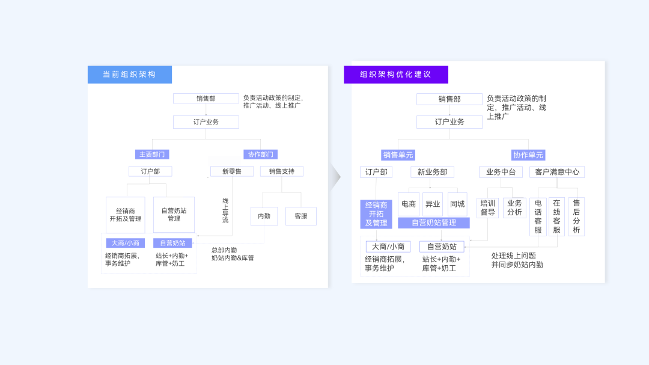Image resolution: width=649 pixels, height=365 pixels.
Task: Click the purple 主要部门 label
Action: pos(152,154)
